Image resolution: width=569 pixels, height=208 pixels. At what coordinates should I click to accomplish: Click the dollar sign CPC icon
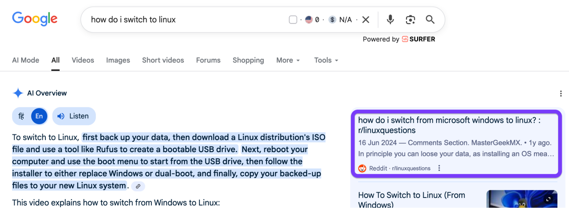tap(332, 20)
